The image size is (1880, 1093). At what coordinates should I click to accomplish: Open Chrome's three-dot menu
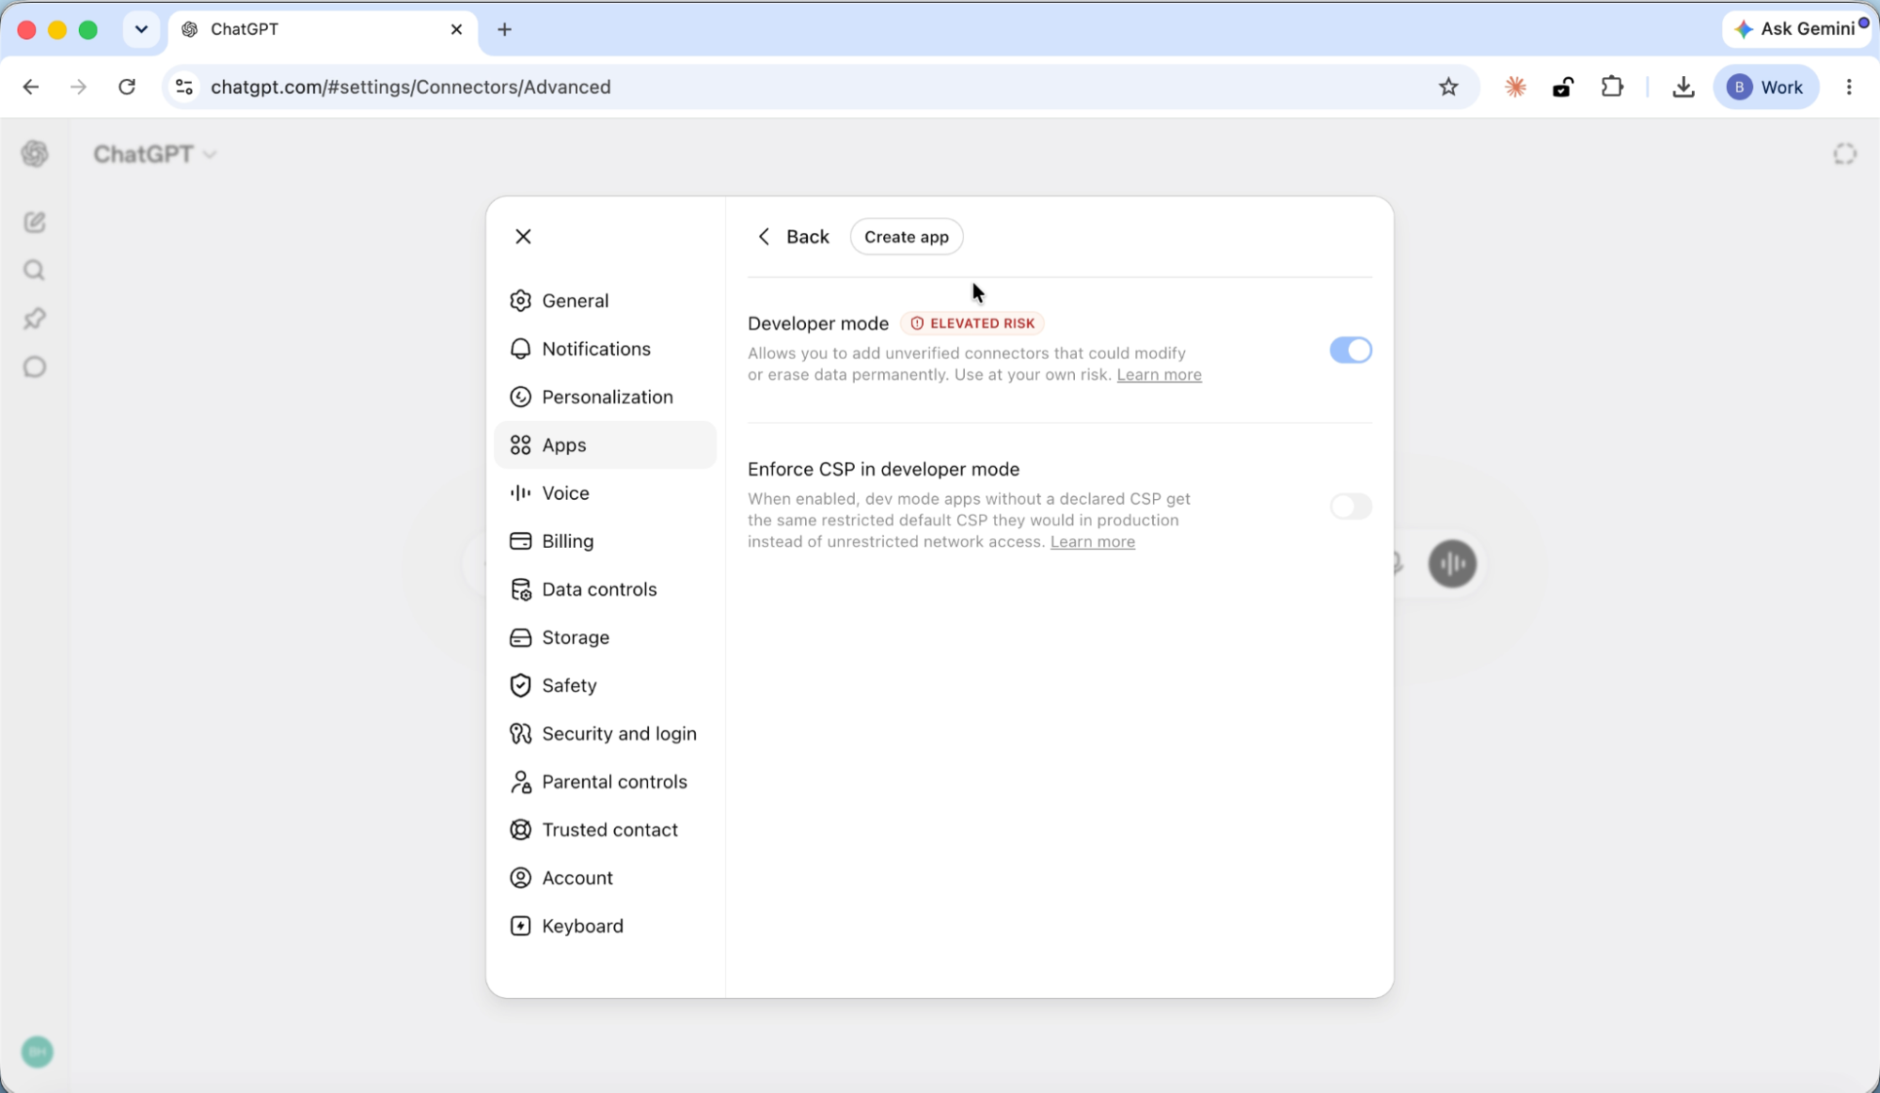click(1849, 87)
